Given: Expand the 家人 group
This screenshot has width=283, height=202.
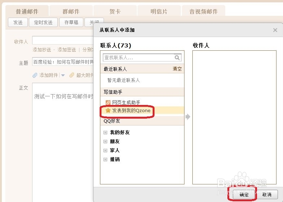Looking at the screenshot, I should (105, 150).
